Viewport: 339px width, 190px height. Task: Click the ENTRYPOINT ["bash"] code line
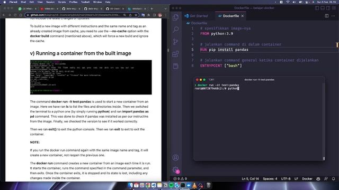[x=221, y=65]
